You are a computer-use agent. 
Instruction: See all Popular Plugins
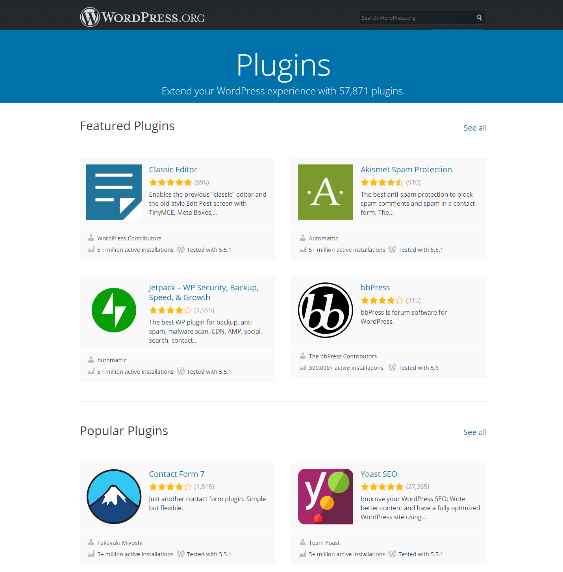[475, 432]
